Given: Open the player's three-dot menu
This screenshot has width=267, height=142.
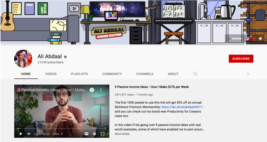Looking at the screenshot, I should coord(101,90).
